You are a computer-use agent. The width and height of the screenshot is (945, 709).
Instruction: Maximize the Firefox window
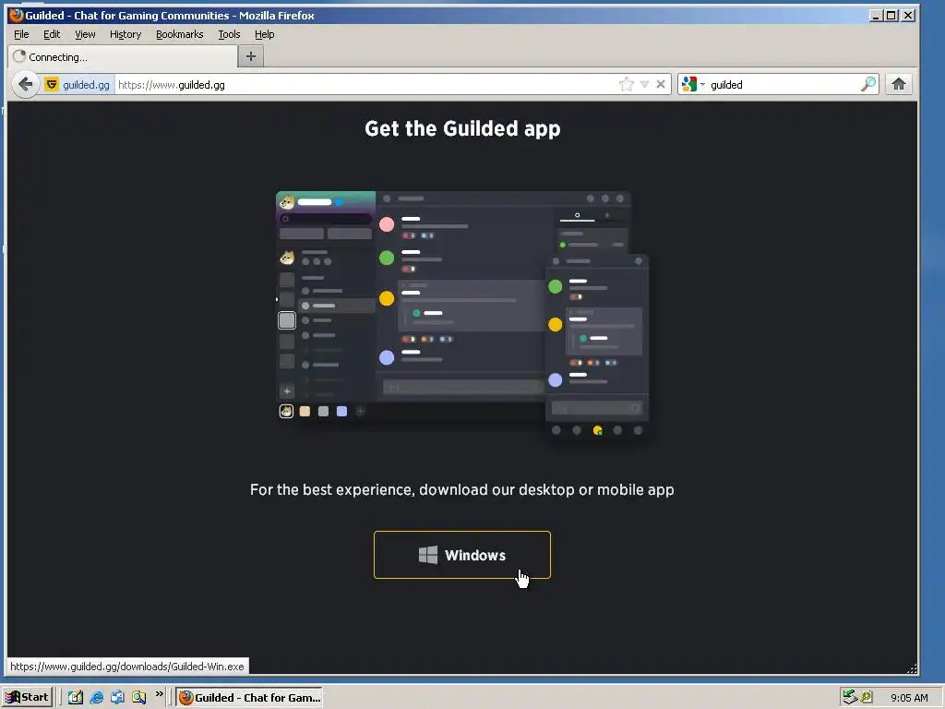pos(891,16)
